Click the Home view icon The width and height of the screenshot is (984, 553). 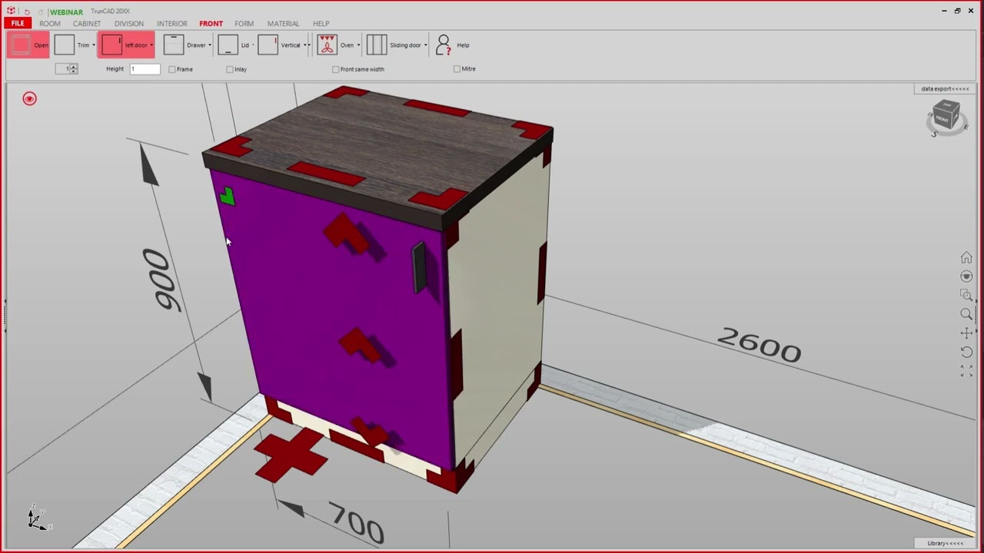coord(966,258)
